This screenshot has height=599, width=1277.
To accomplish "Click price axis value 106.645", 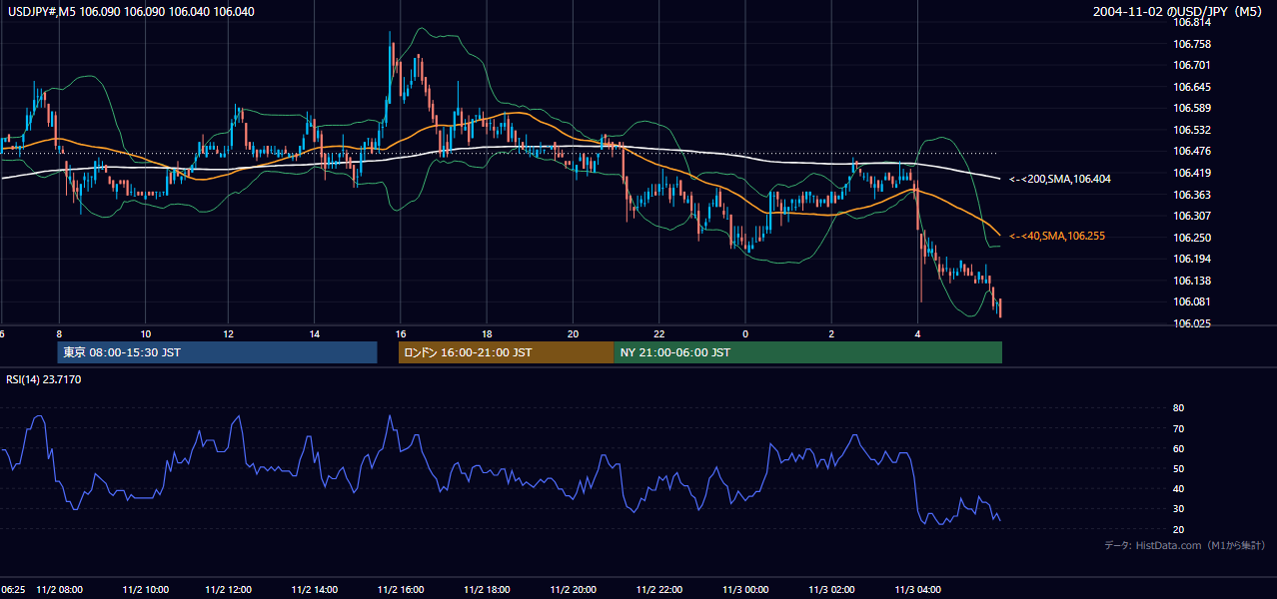I will click(1192, 87).
